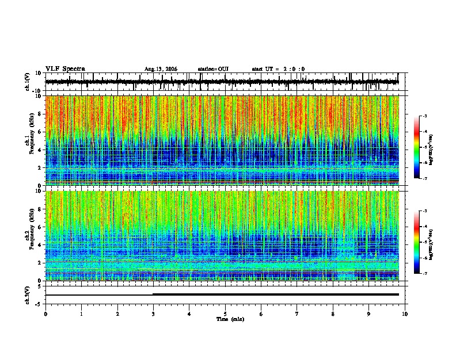
Task: Click time axis tick label "6"
Action: (261, 314)
